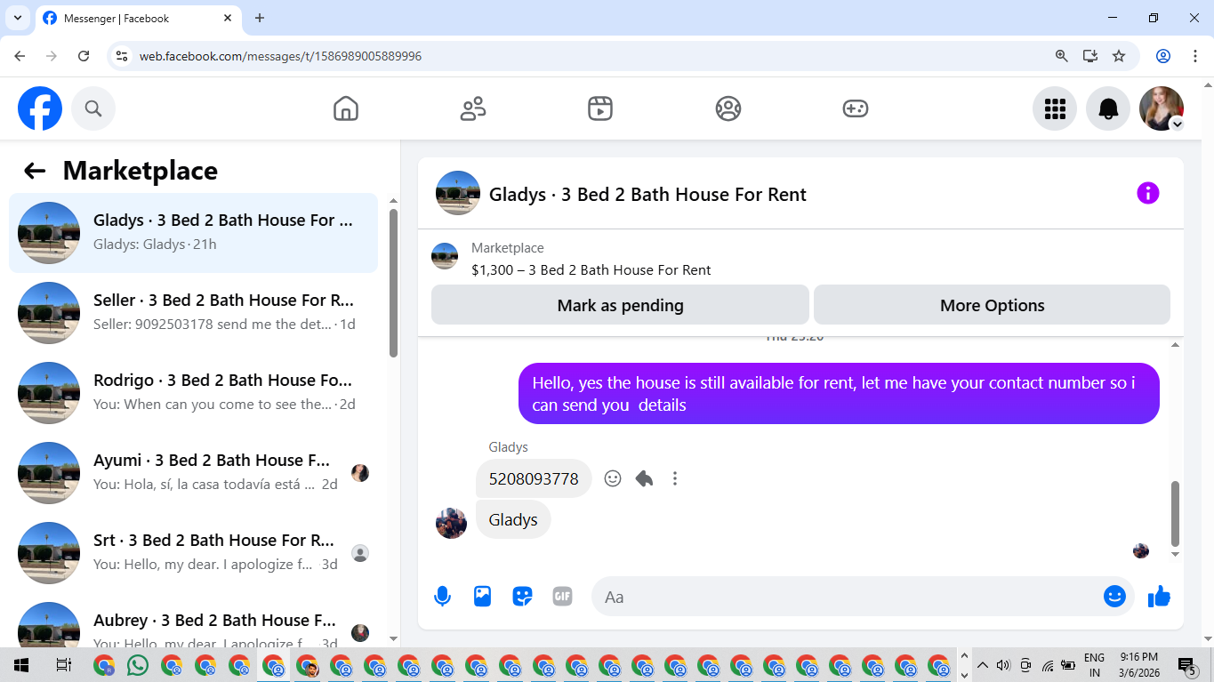
Task: Open Gladys profile from chat header title
Action: click(x=647, y=194)
